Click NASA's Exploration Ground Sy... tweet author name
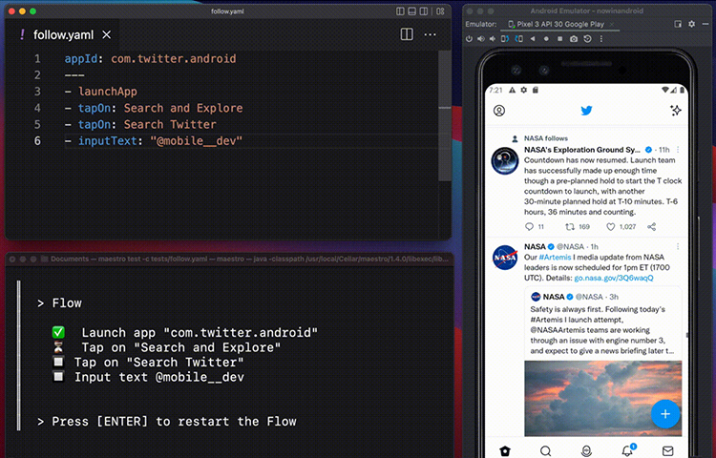 click(581, 150)
